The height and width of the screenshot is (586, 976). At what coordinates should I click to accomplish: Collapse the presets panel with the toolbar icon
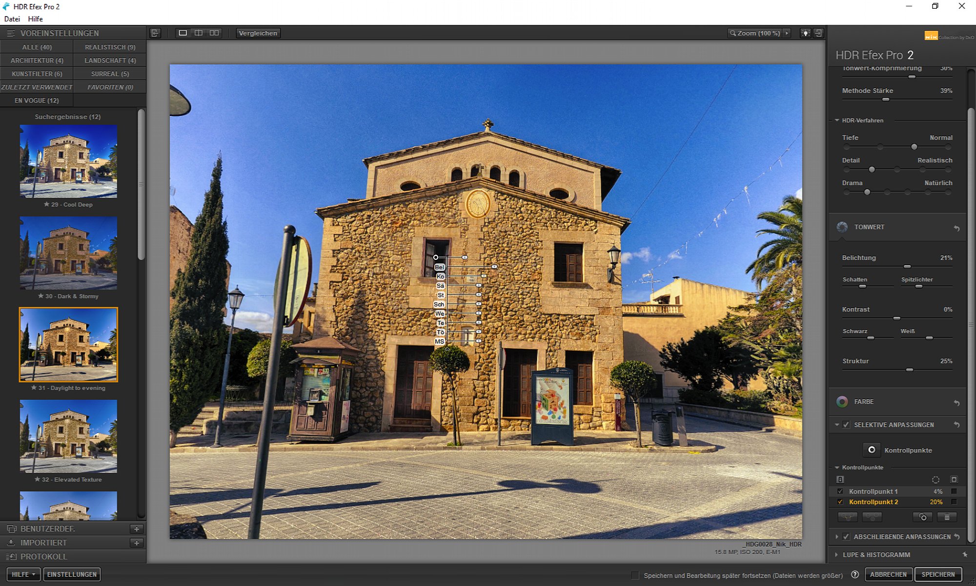click(155, 33)
